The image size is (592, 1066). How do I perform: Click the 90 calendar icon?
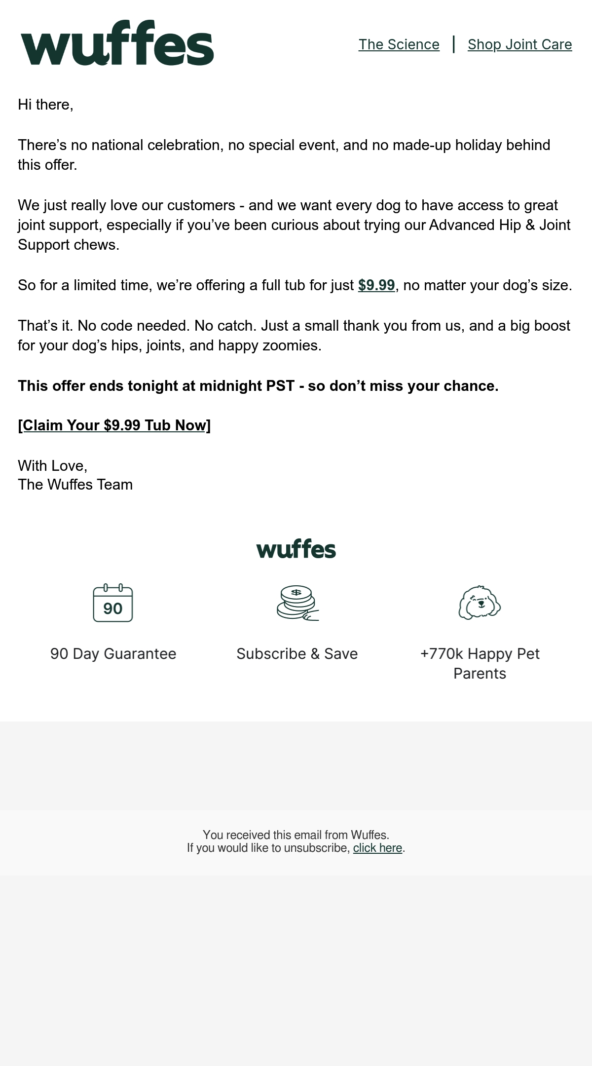point(113,603)
